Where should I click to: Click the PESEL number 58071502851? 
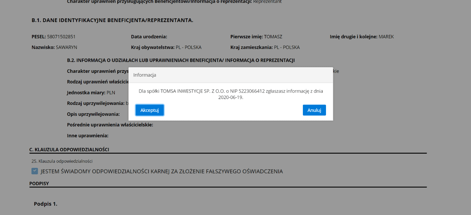pos(61,36)
